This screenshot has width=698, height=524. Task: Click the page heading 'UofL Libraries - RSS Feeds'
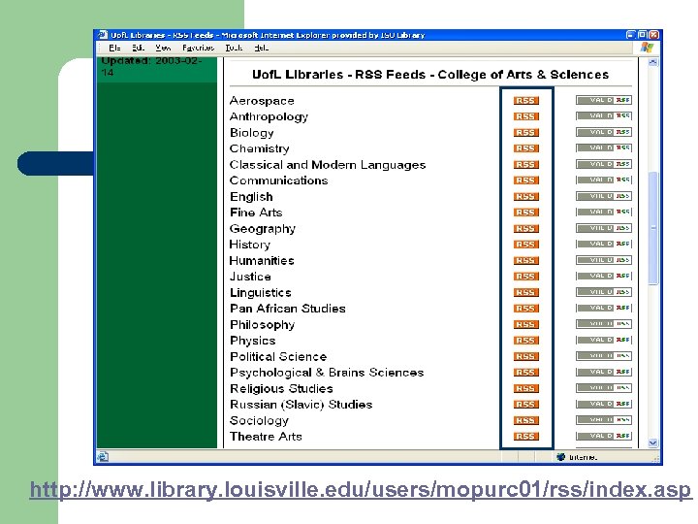point(430,75)
